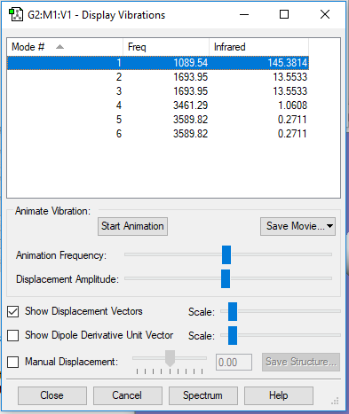
Task: Click the displacement vectors Scale slider
Action: (x=233, y=311)
